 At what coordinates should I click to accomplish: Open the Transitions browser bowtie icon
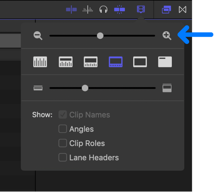182,10
